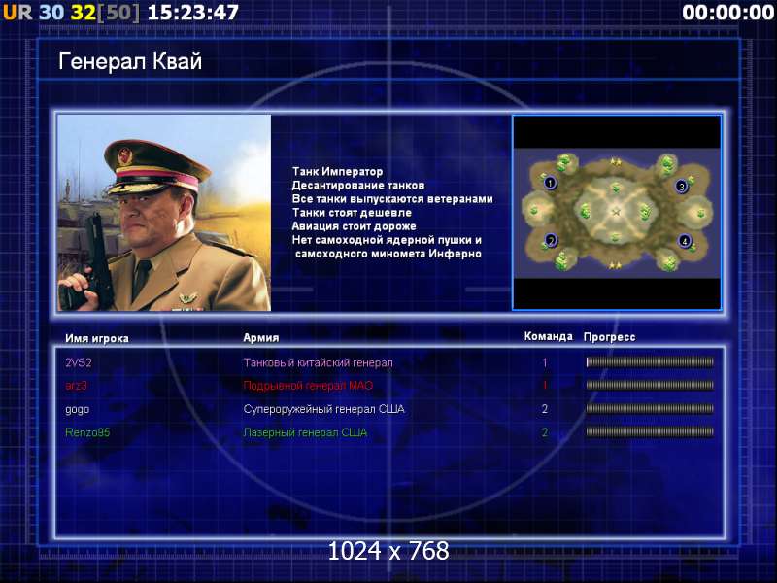This screenshot has height=583, width=777.
Task: Click the 15:23:47 clock overlay
Action: [x=193, y=13]
